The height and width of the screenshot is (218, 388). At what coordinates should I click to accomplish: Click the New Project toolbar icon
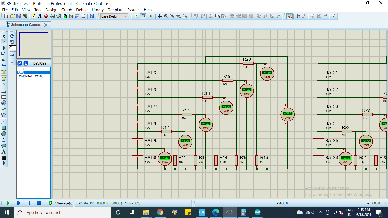pyautogui.click(x=6, y=16)
